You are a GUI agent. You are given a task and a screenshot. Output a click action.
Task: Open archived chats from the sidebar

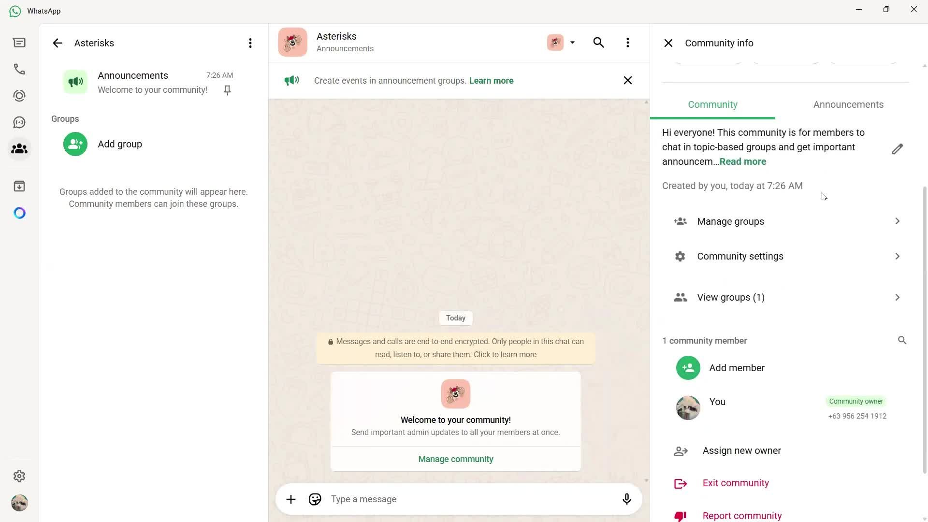click(x=19, y=186)
